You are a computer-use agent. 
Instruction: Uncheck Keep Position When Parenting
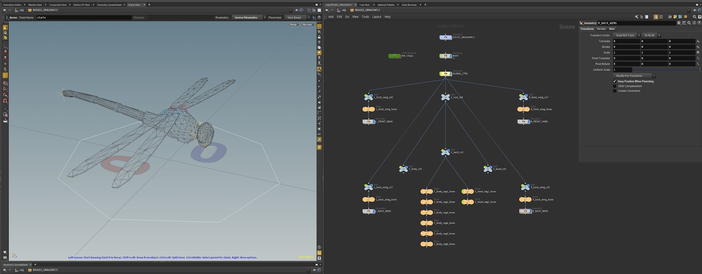click(x=615, y=81)
